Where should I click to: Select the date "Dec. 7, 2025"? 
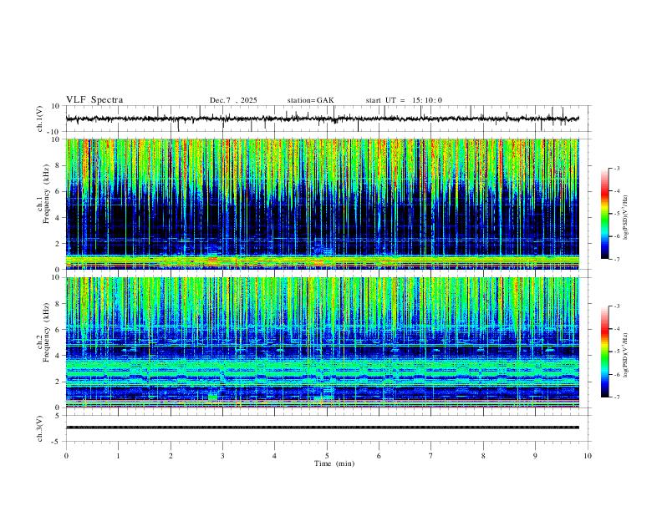click(x=233, y=100)
